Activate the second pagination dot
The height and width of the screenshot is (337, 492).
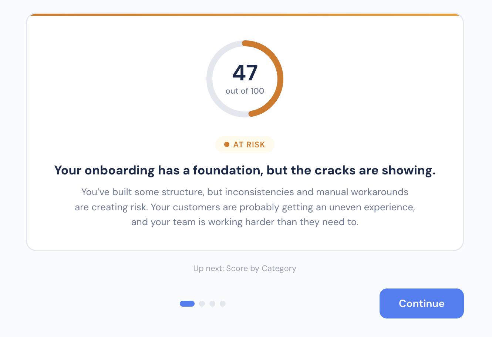point(202,304)
